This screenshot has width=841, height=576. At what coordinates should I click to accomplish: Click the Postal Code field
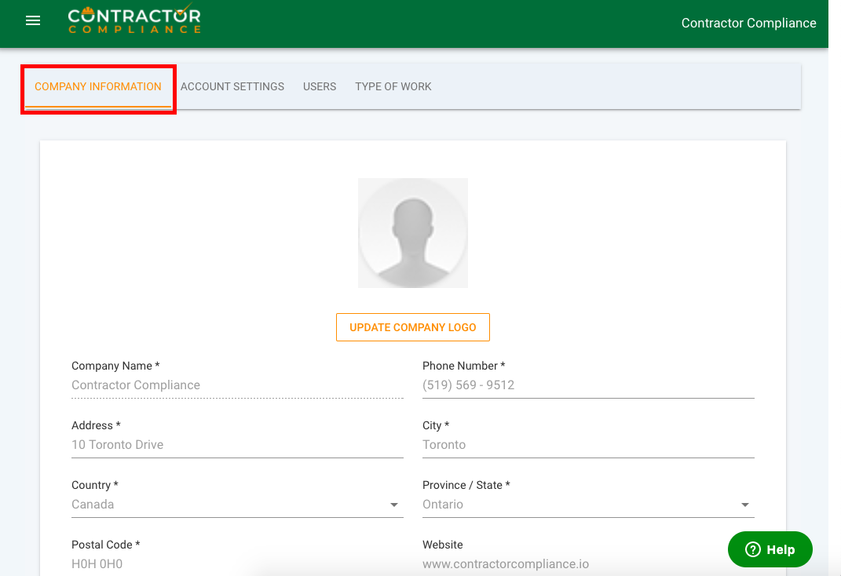coord(236,563)
